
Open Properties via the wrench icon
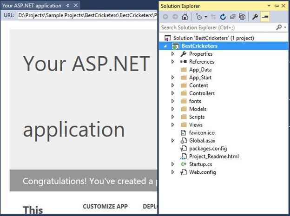coord(255,17)
